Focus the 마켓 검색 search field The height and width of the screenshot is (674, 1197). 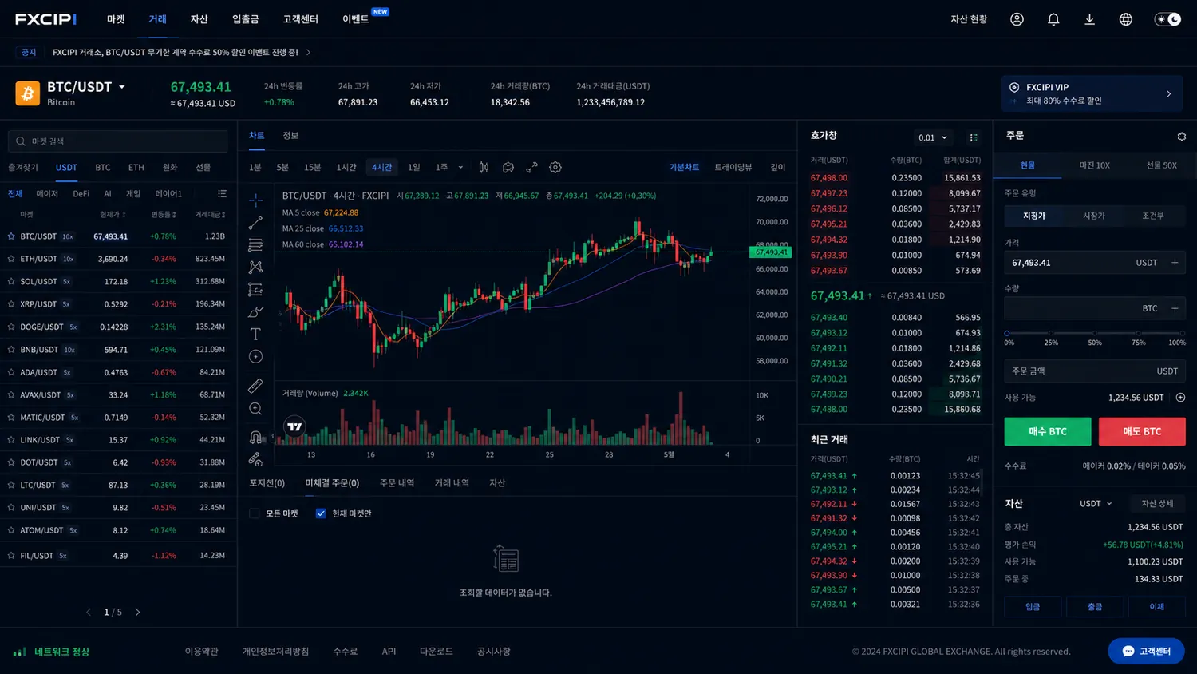point(117,141)
